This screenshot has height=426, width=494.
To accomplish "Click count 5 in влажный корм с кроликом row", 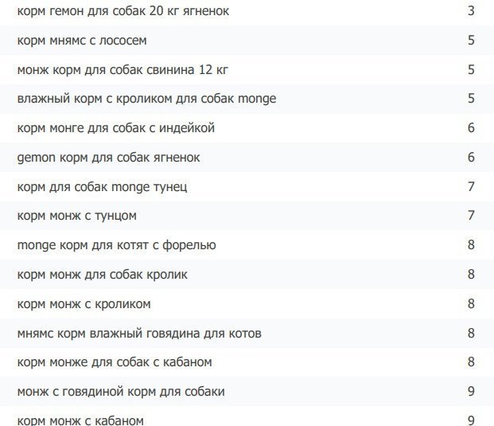I will click(x=471, y=99).
